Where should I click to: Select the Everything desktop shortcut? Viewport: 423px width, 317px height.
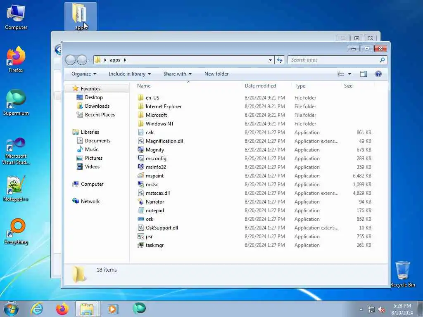click(x=16, y=231)
